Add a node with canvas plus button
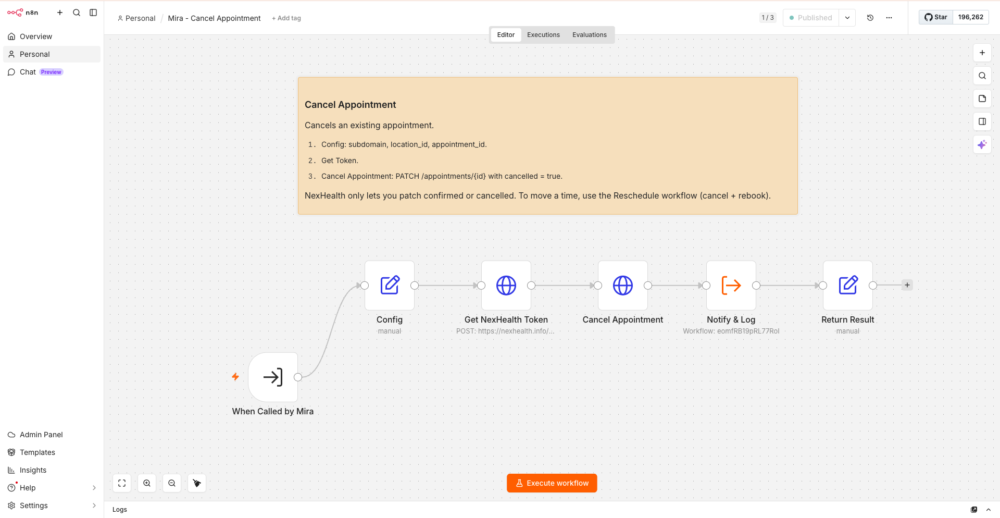 tap(982, 53)
